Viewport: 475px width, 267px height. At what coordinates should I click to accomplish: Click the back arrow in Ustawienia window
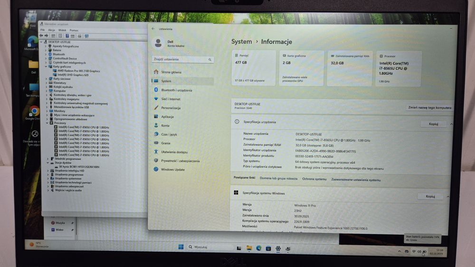153,29
